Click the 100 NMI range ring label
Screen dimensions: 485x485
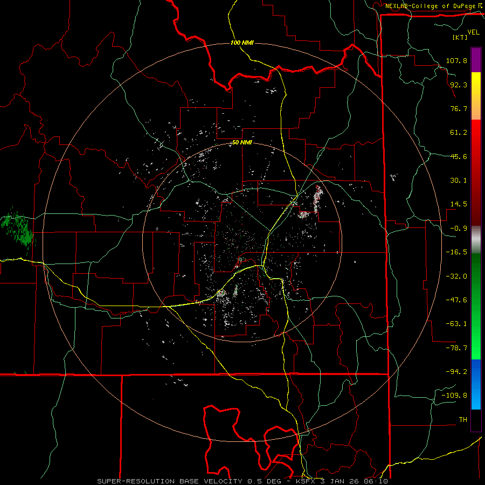point(242,43)
